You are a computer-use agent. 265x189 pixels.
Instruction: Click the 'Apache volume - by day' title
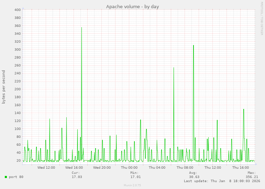tap(133, 7)
